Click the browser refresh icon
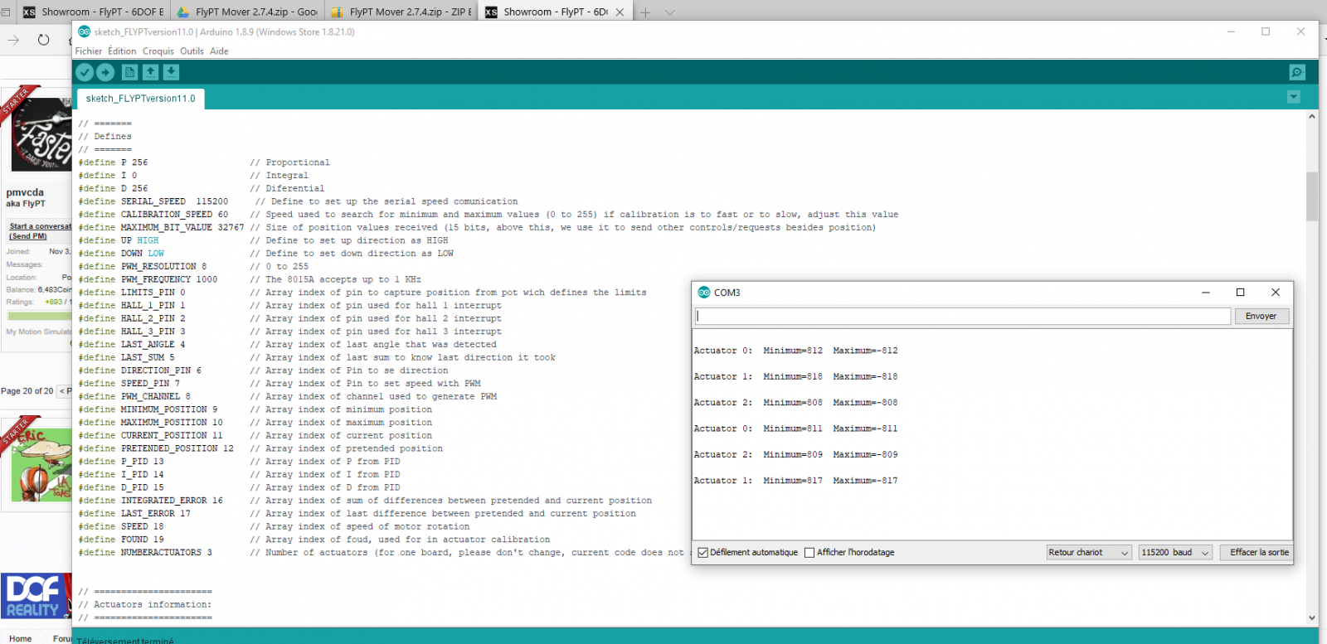The image size is (1327, 644). [43, 40]
